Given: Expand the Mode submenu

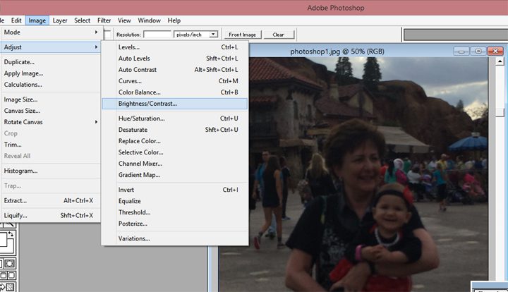Looking at the screenshot, I should tap(50, 32).
